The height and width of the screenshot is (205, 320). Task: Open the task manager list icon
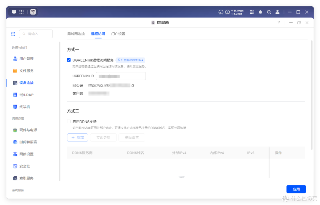click(x=252, y=12)
